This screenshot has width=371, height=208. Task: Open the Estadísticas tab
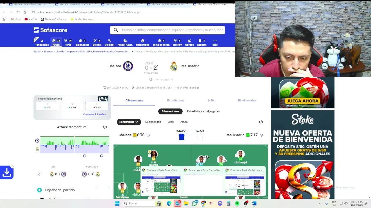(x=175, y=101)
